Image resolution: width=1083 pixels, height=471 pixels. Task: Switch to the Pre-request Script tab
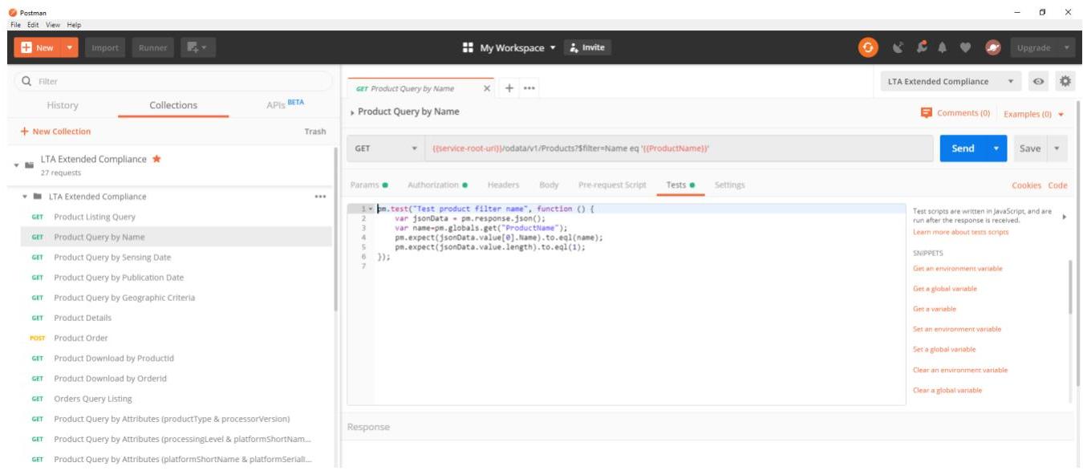point(612,185)
